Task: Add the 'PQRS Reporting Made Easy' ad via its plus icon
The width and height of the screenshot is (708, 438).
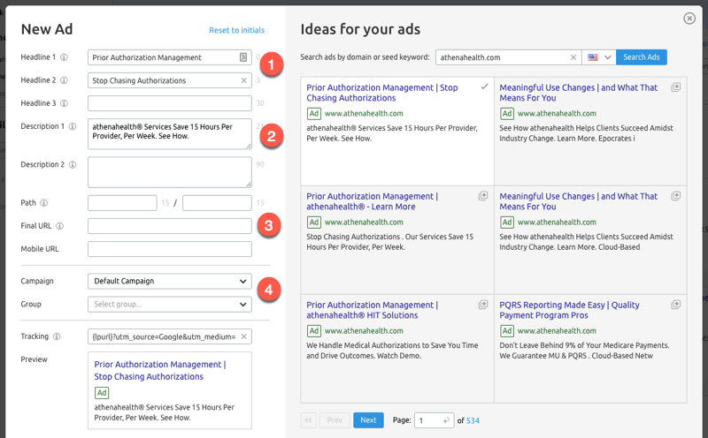Action: 676,305
